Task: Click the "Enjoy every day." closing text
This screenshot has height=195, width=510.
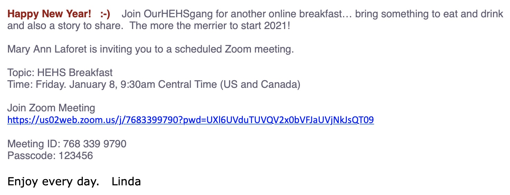Action: click(x=53, y=182)
